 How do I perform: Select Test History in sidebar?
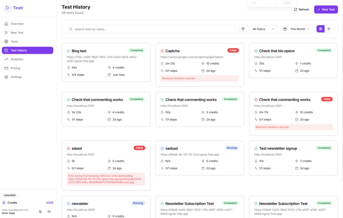point(27,50)
